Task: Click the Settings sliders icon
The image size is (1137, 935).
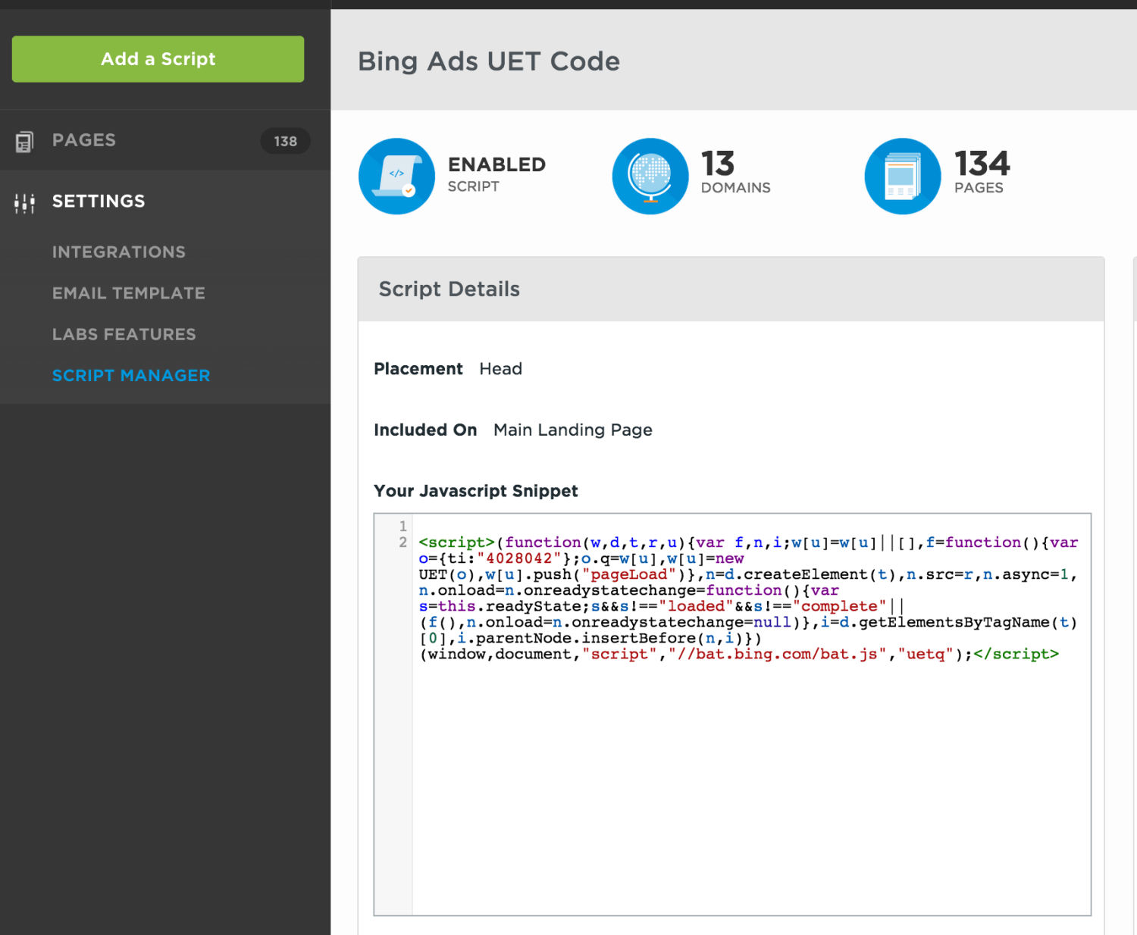Action: [x=24, y=202]
